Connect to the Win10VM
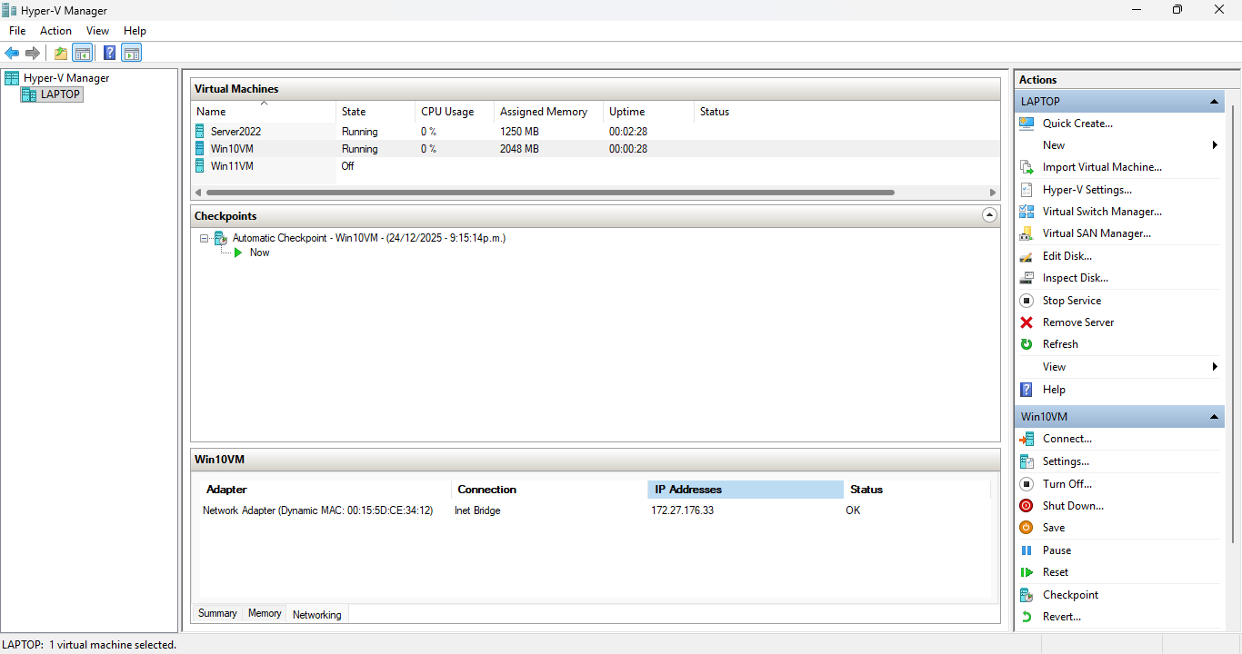Image resolution: width=1242 pixels, height=654 pixels. point(1067,439)
